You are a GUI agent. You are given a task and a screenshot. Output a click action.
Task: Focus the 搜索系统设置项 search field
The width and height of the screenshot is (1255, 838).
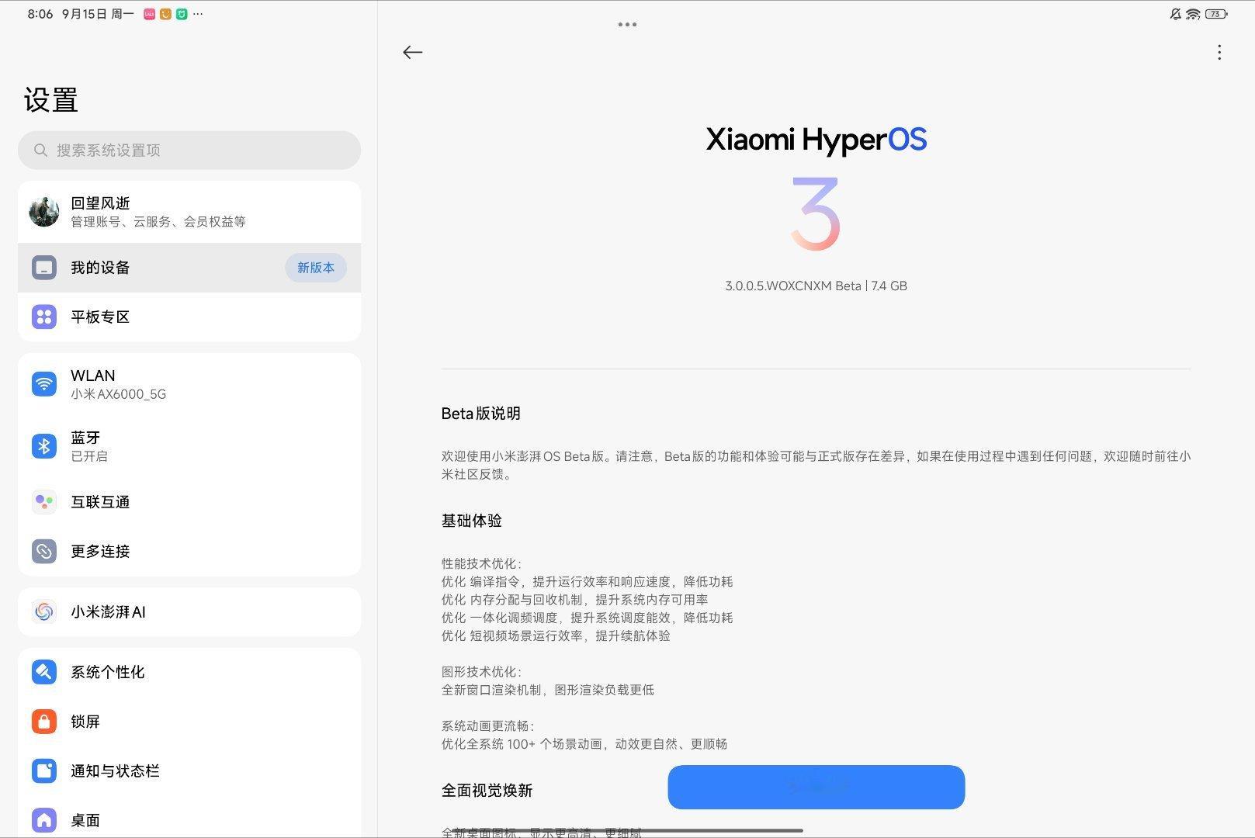click(189, 150)
